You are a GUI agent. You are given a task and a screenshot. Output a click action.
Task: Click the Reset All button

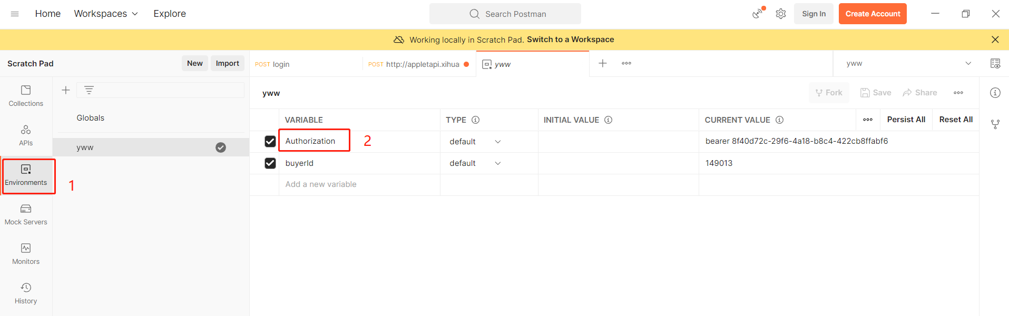point(956,120)
